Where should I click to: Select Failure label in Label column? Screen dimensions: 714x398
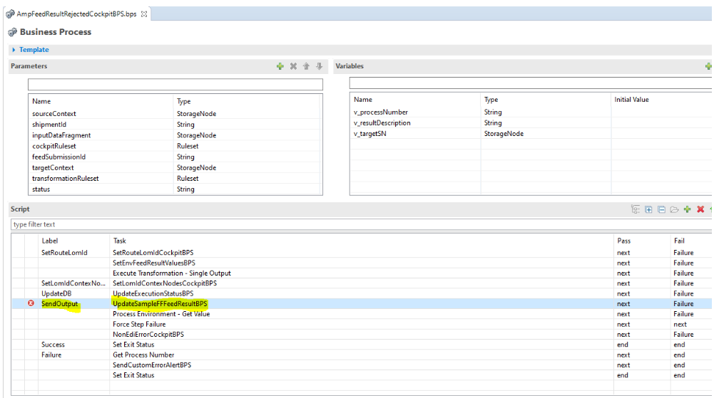coord(51,355)
